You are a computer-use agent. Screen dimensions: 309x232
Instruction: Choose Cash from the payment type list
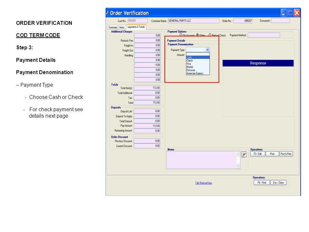pos(198,57)
